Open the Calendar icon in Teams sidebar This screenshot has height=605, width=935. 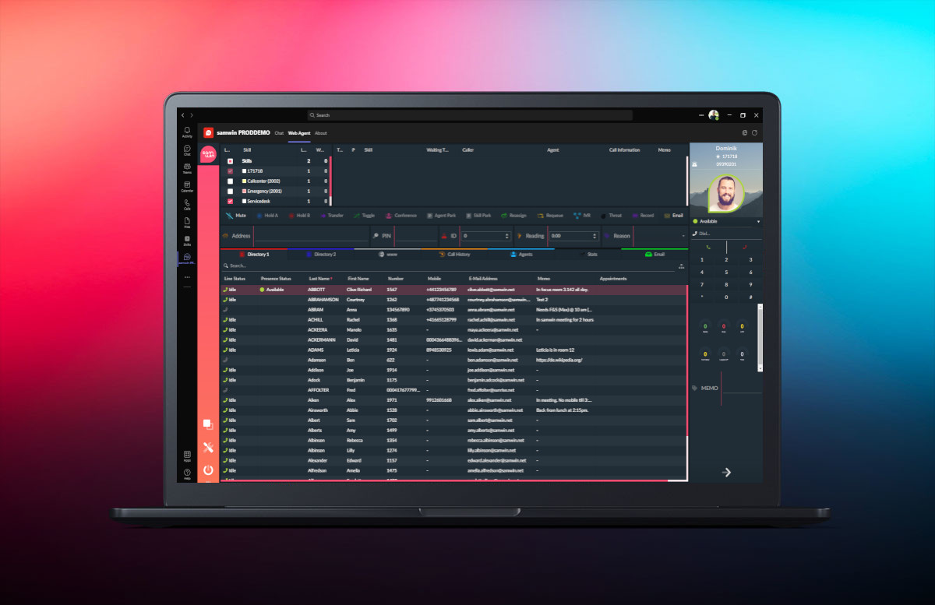[187, 187]
